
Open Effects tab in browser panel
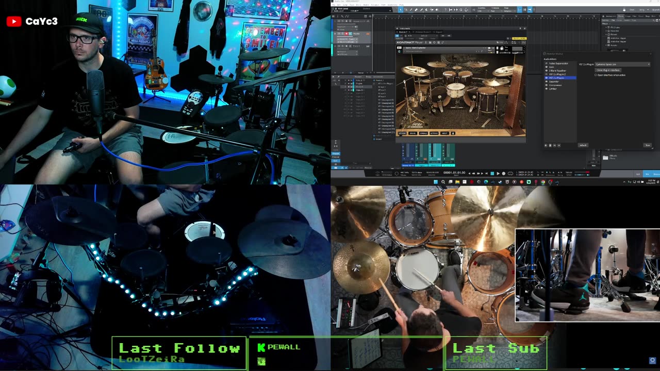[620, 16]
